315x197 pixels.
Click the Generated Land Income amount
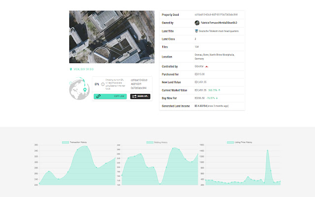point(200,106)
